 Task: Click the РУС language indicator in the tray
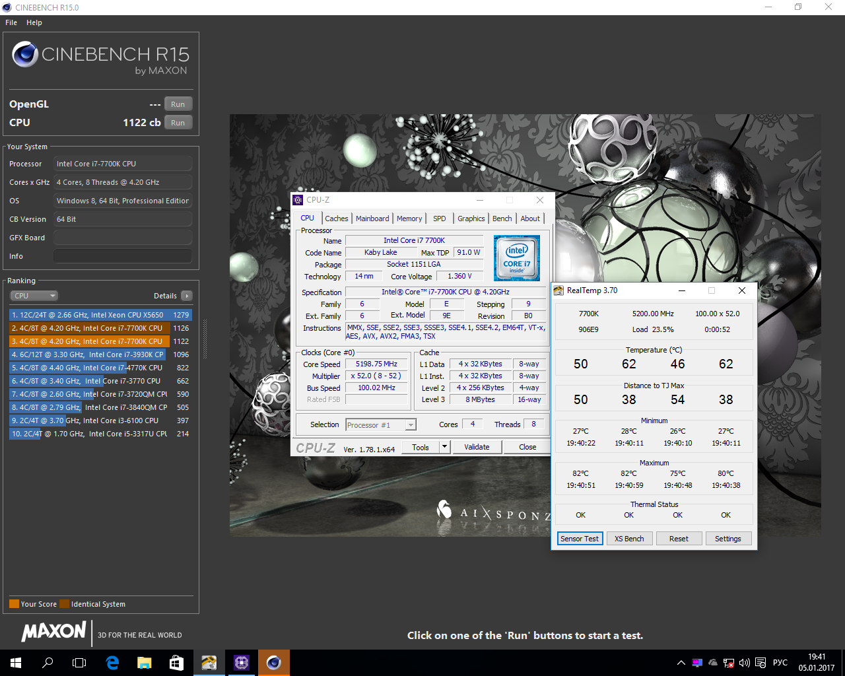coord(780,663)
